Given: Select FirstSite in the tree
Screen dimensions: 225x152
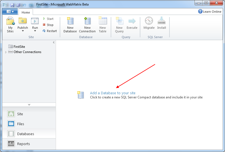Looking at the screenshot, I should pos(17,46).
